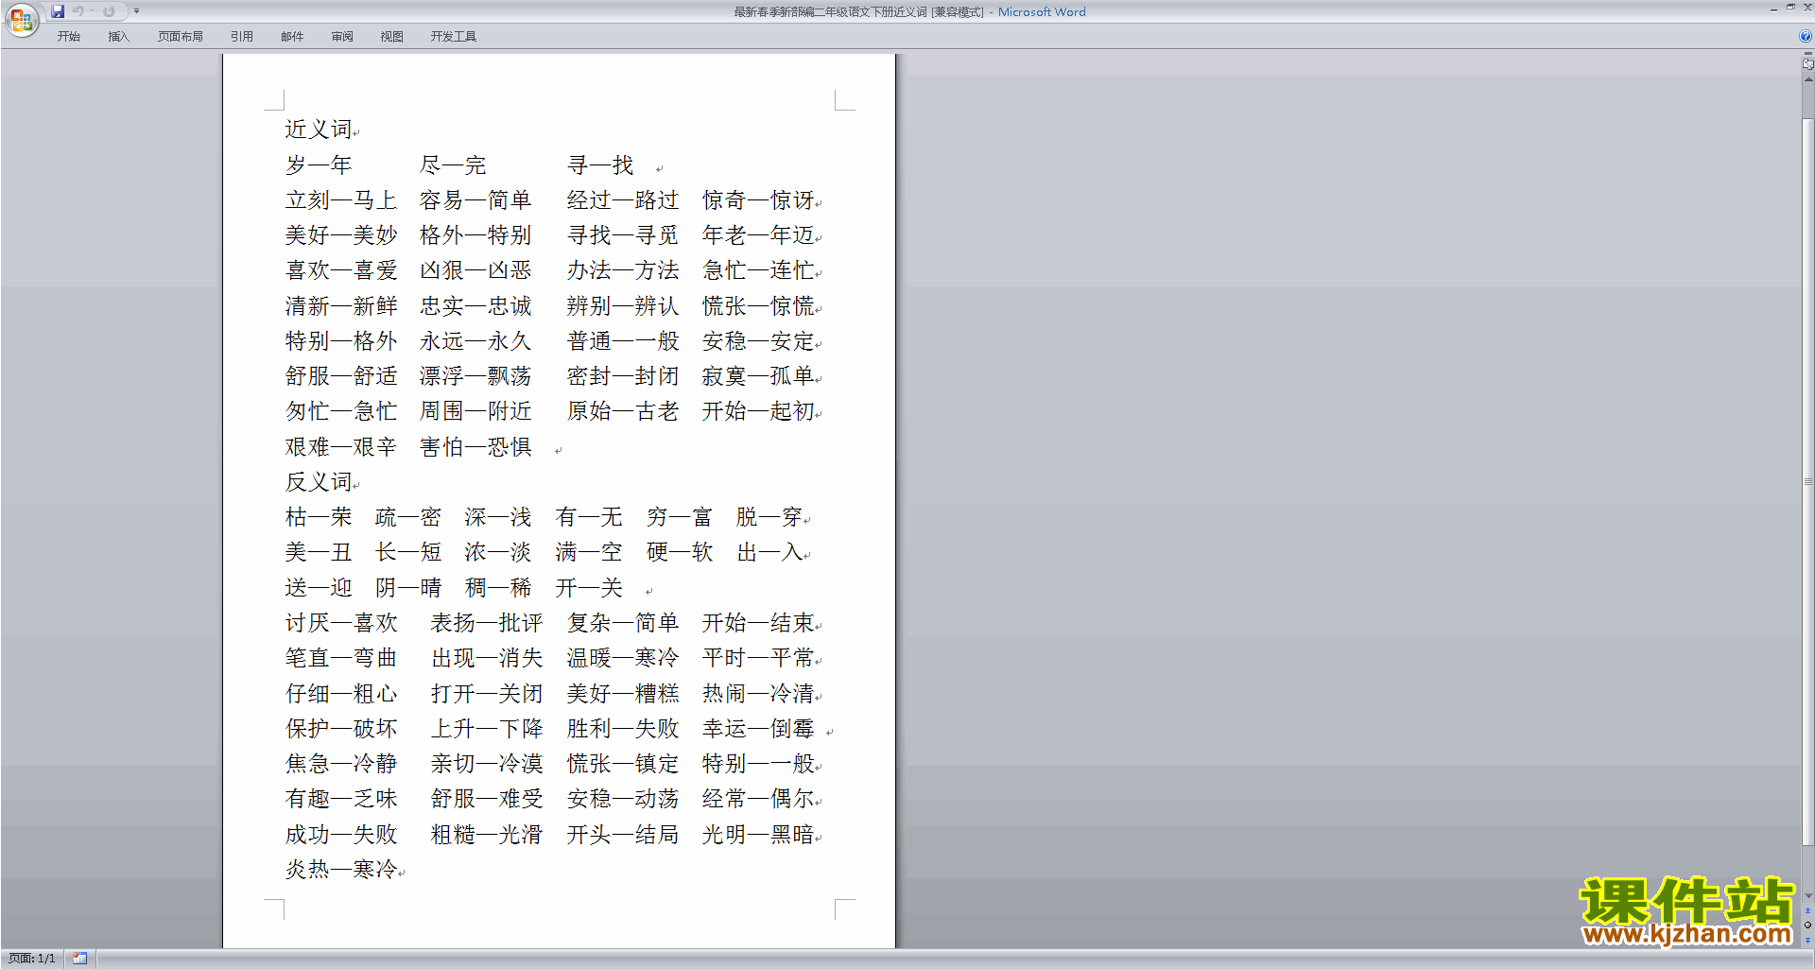Switch to the 开始 ribbon tab
Screen dimensions: 1815x969
(x=68, y=37)
